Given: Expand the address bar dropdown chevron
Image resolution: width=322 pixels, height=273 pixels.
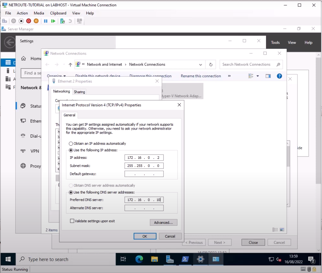Looking at the screenshot, I should [x=200, y=64].
